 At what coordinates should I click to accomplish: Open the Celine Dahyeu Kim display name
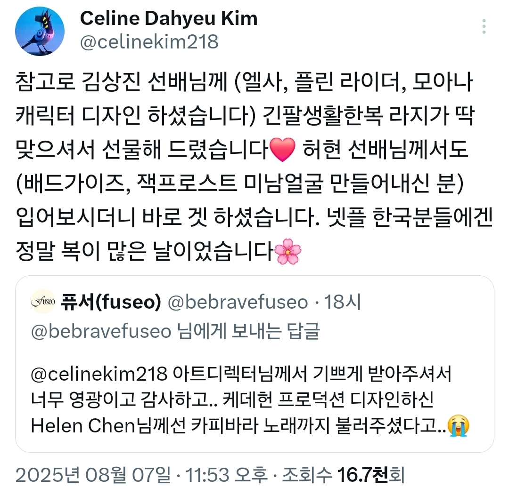coord(168,18)
